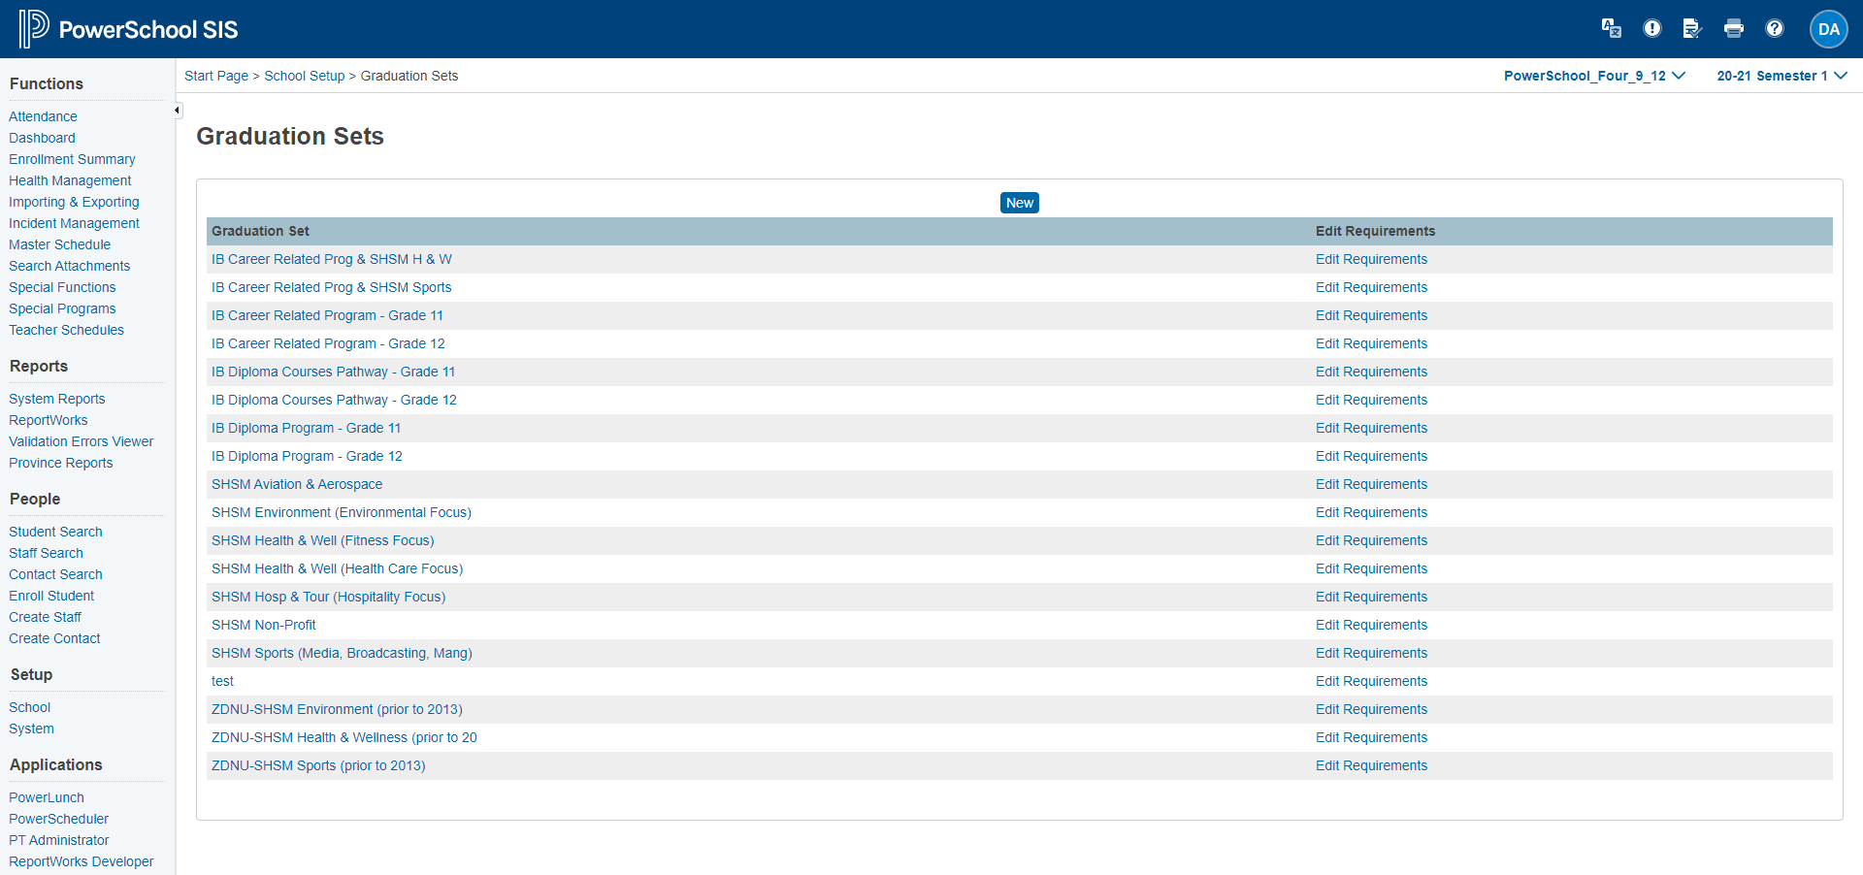Open SHSM Aviation & Aerospace graduation set
This screenshot has width=1863, height=875.
coord(297,484)
